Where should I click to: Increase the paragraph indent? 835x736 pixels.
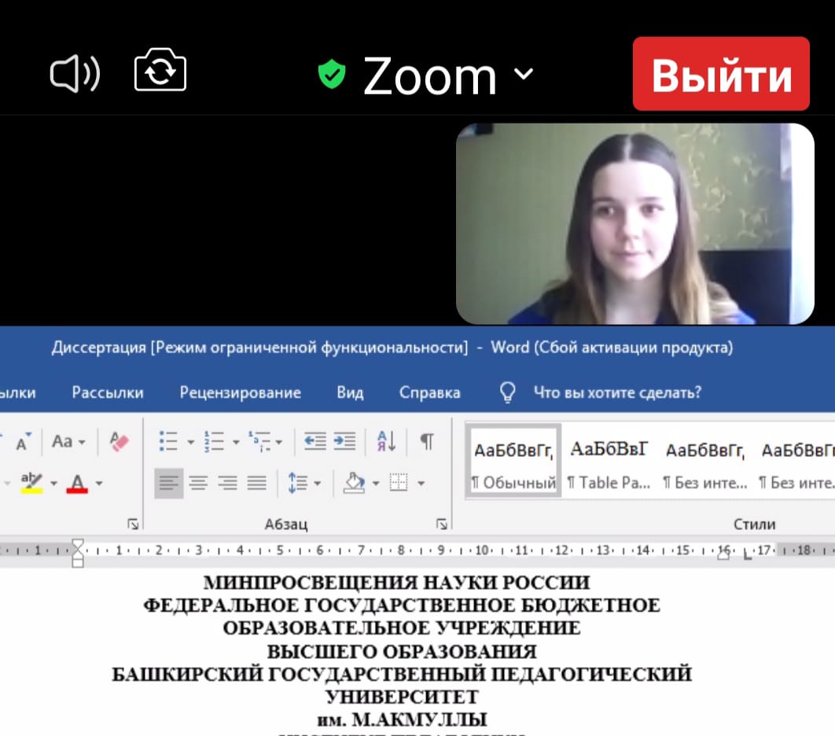click(x=344, y=442)
